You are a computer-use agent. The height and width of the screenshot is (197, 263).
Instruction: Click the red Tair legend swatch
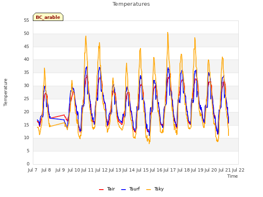tap(102, 190)
